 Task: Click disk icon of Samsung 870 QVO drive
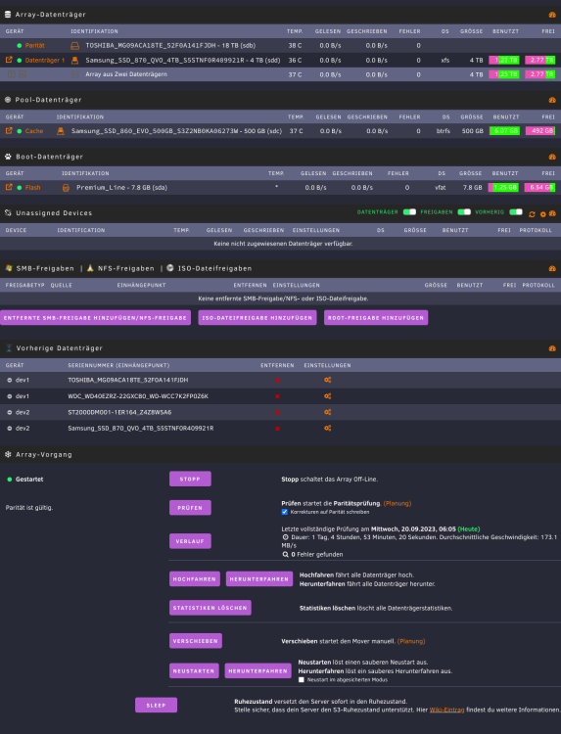[74, 61]
